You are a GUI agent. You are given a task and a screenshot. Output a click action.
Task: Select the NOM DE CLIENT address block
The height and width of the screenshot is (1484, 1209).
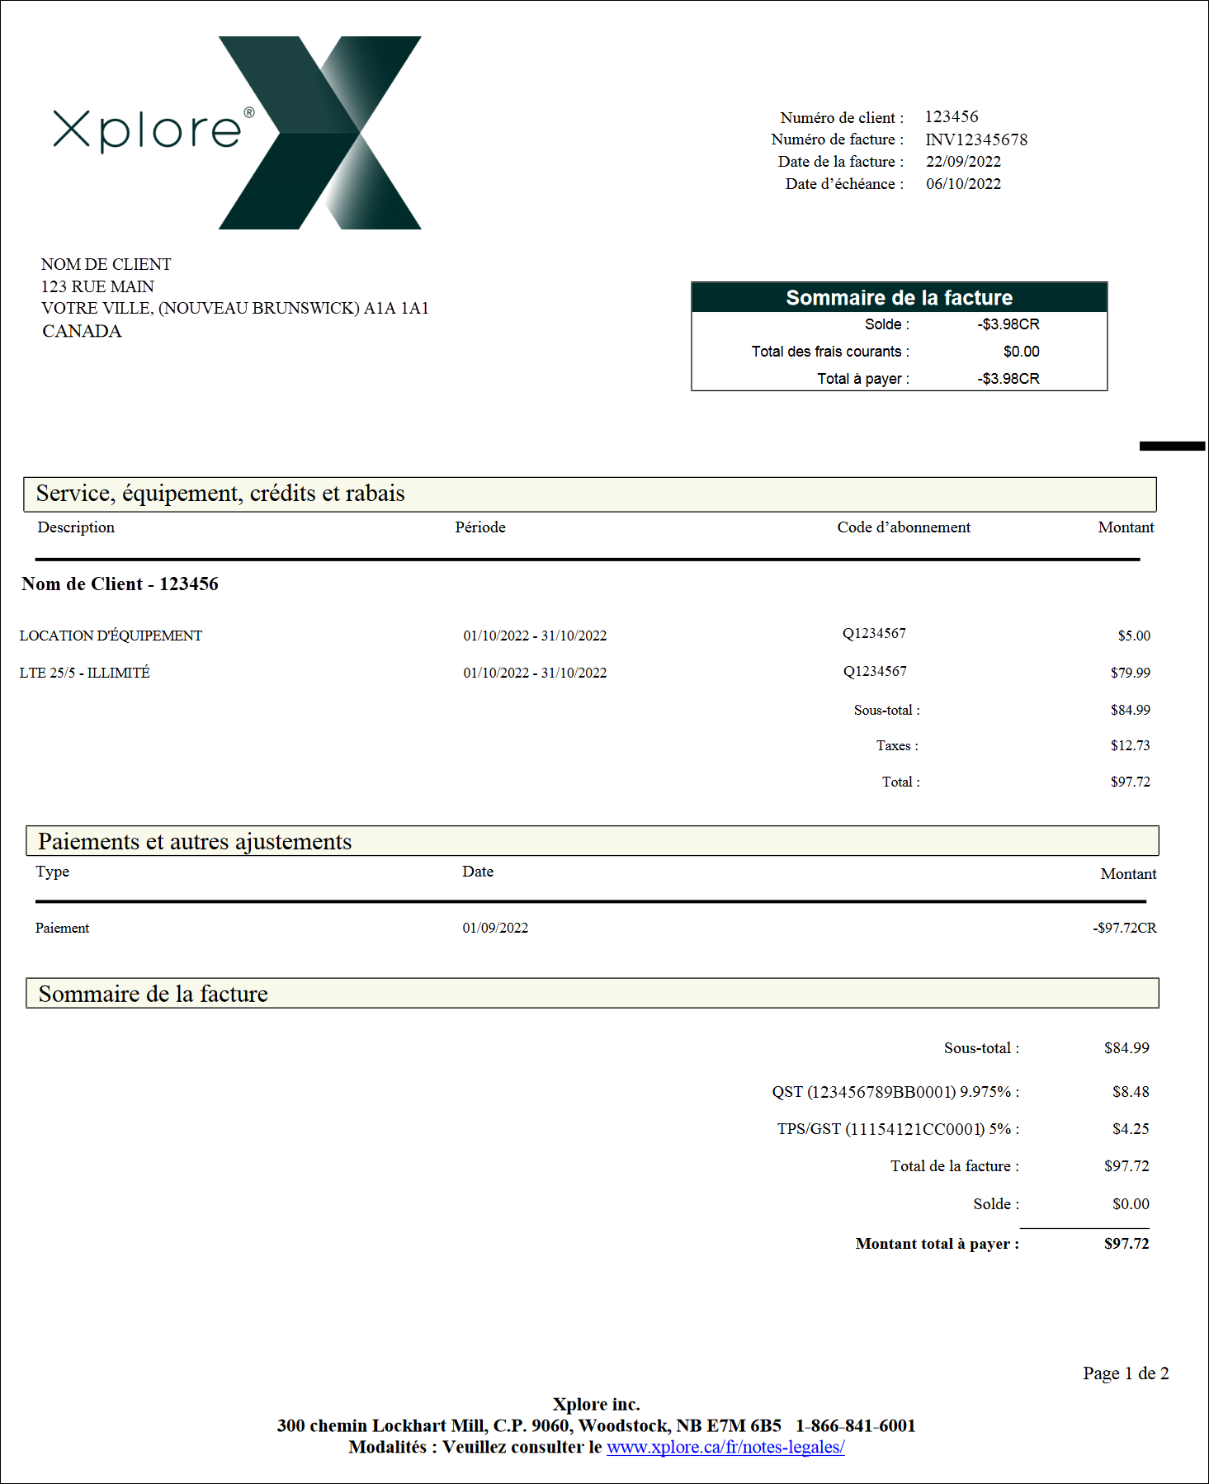click(235, 298)
